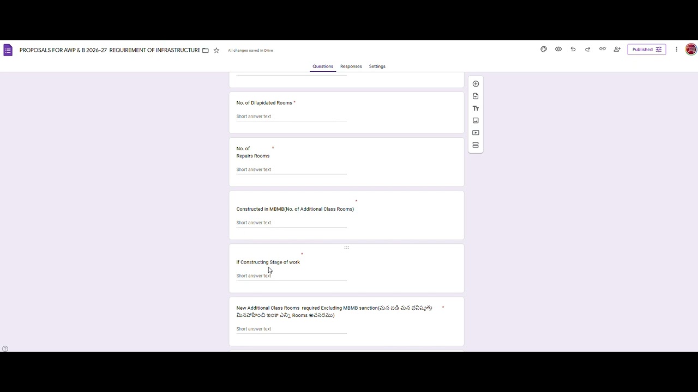Open Settings tab

(377, 66)
